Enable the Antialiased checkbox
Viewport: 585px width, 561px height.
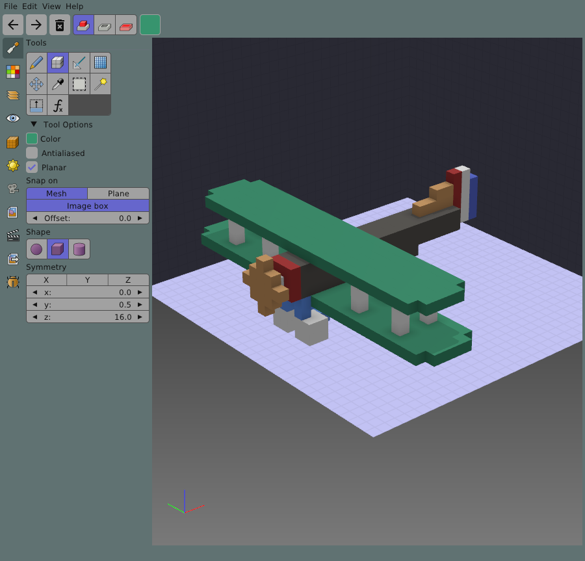(x=32, y=153)
